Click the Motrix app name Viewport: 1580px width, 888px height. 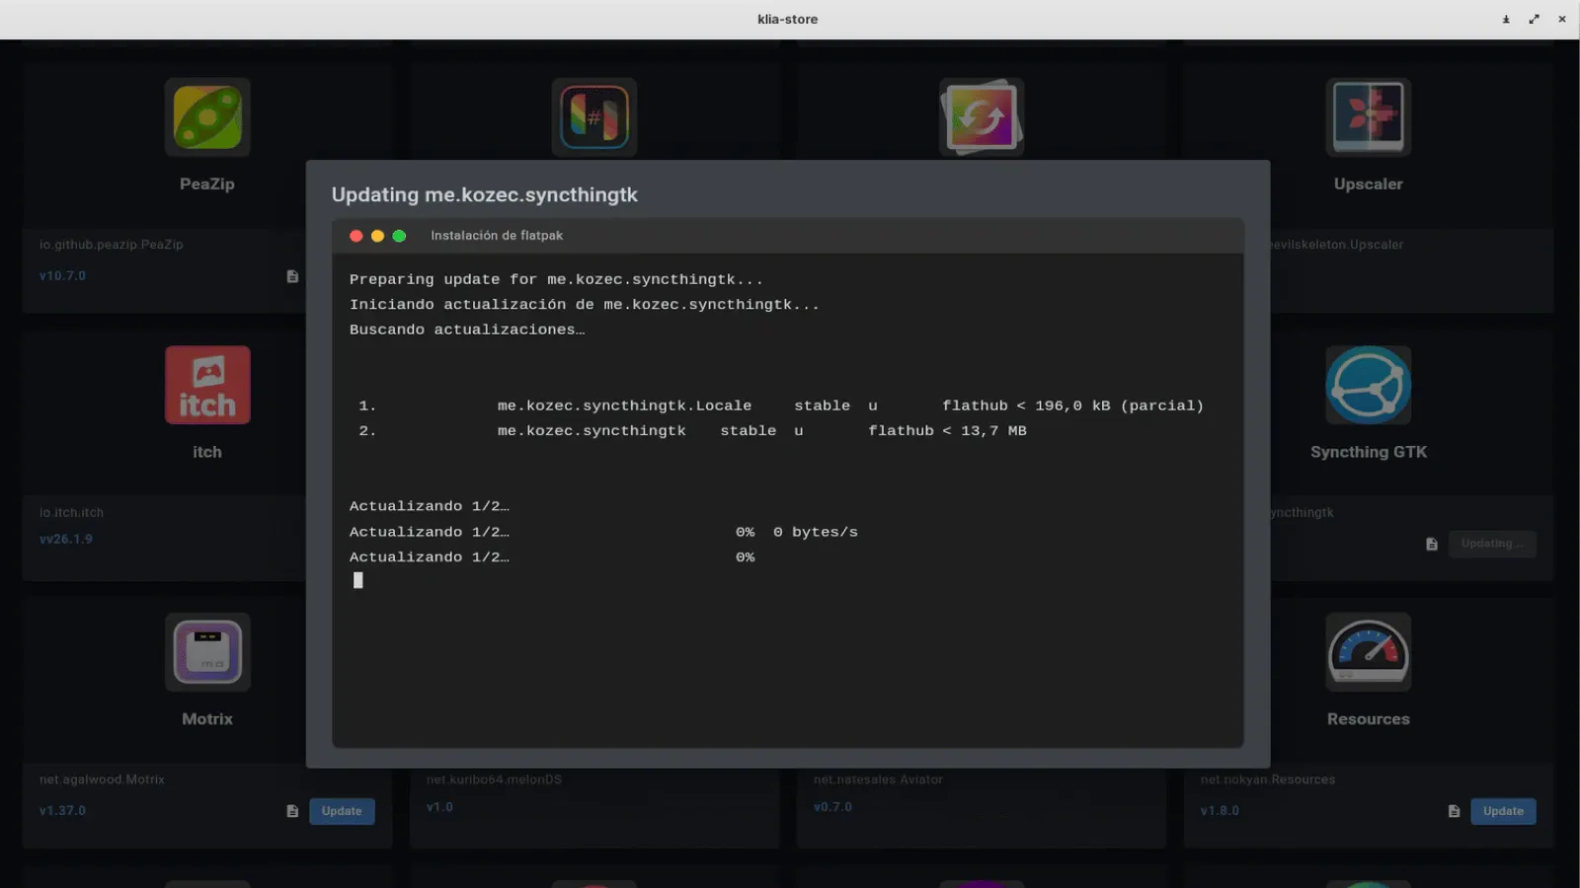pos(207,719)
